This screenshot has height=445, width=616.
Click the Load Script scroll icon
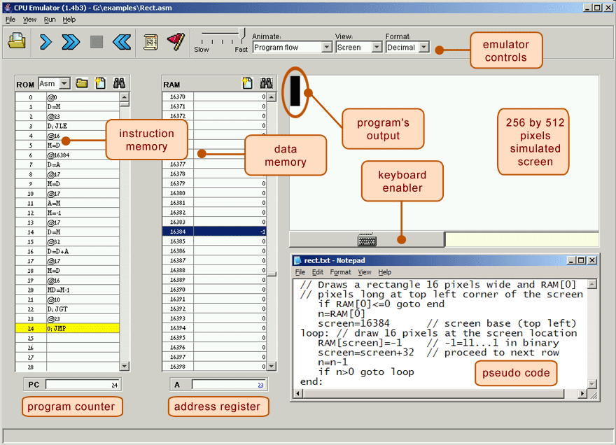tap(150, 43)
